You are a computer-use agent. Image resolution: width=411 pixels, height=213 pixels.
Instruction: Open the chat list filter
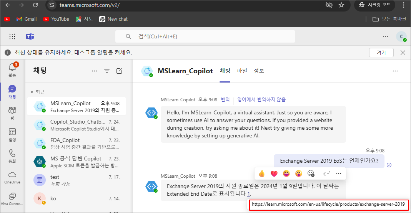click(107, 71)
